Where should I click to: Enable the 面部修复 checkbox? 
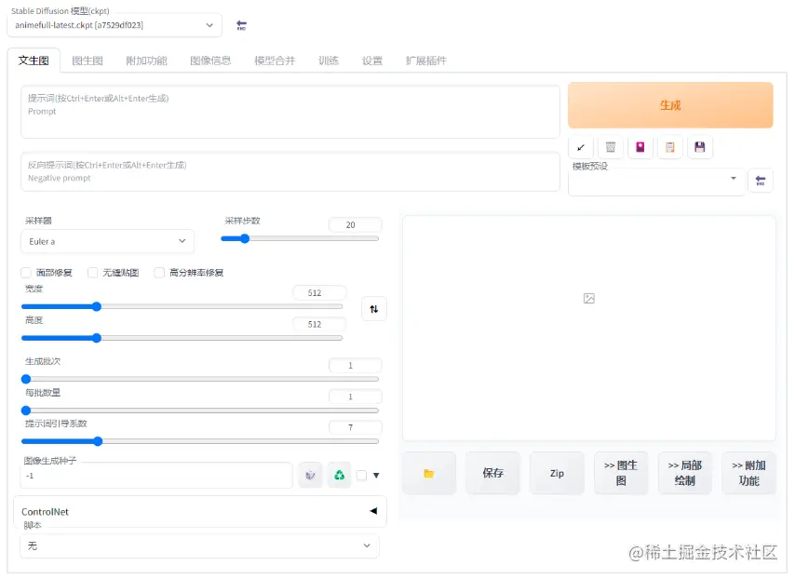(x=26, y=273)
